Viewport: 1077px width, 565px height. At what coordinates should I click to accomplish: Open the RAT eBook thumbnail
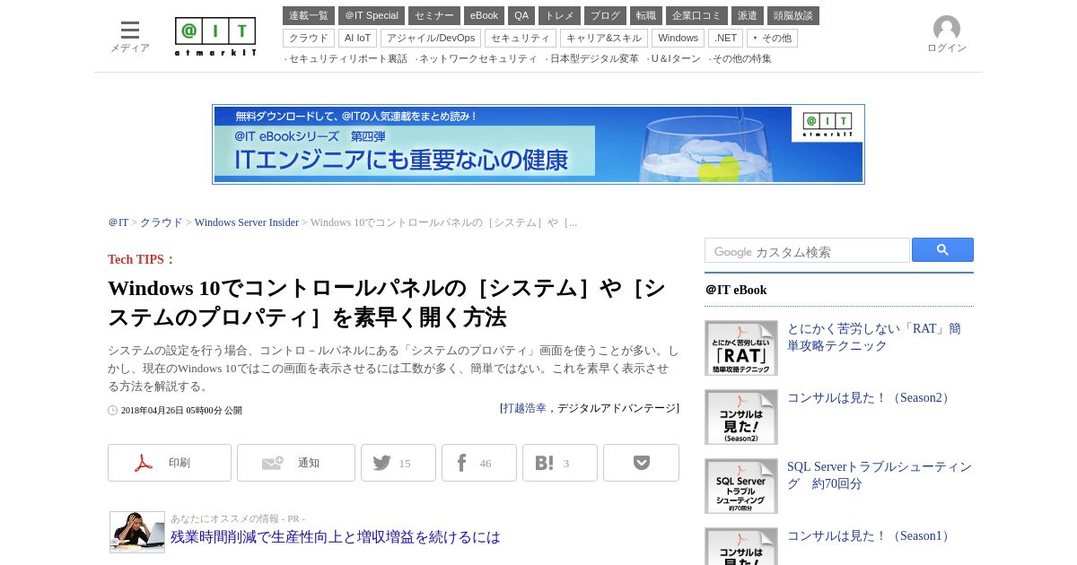coord(741,348)
